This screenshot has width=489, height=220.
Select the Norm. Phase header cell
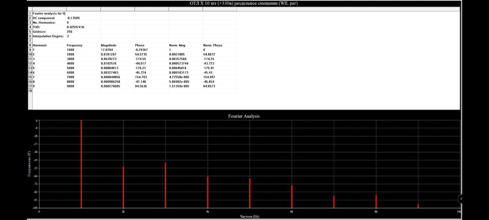[219, 45]
